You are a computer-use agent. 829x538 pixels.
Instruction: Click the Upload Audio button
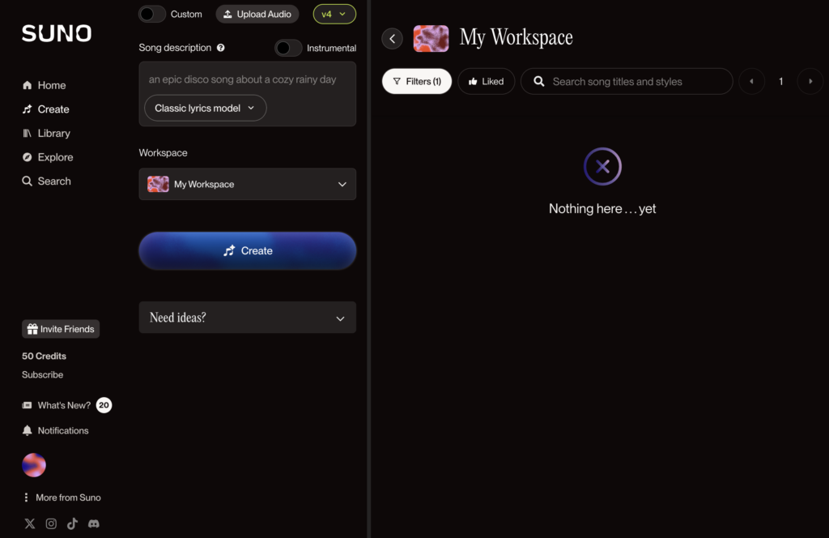[257, 15]
